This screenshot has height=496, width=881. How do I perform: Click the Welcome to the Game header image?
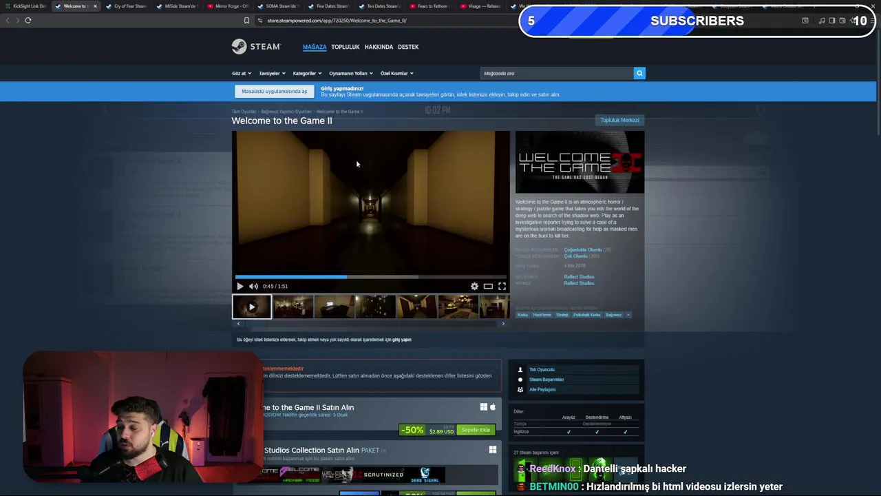(x=580, y=163)
